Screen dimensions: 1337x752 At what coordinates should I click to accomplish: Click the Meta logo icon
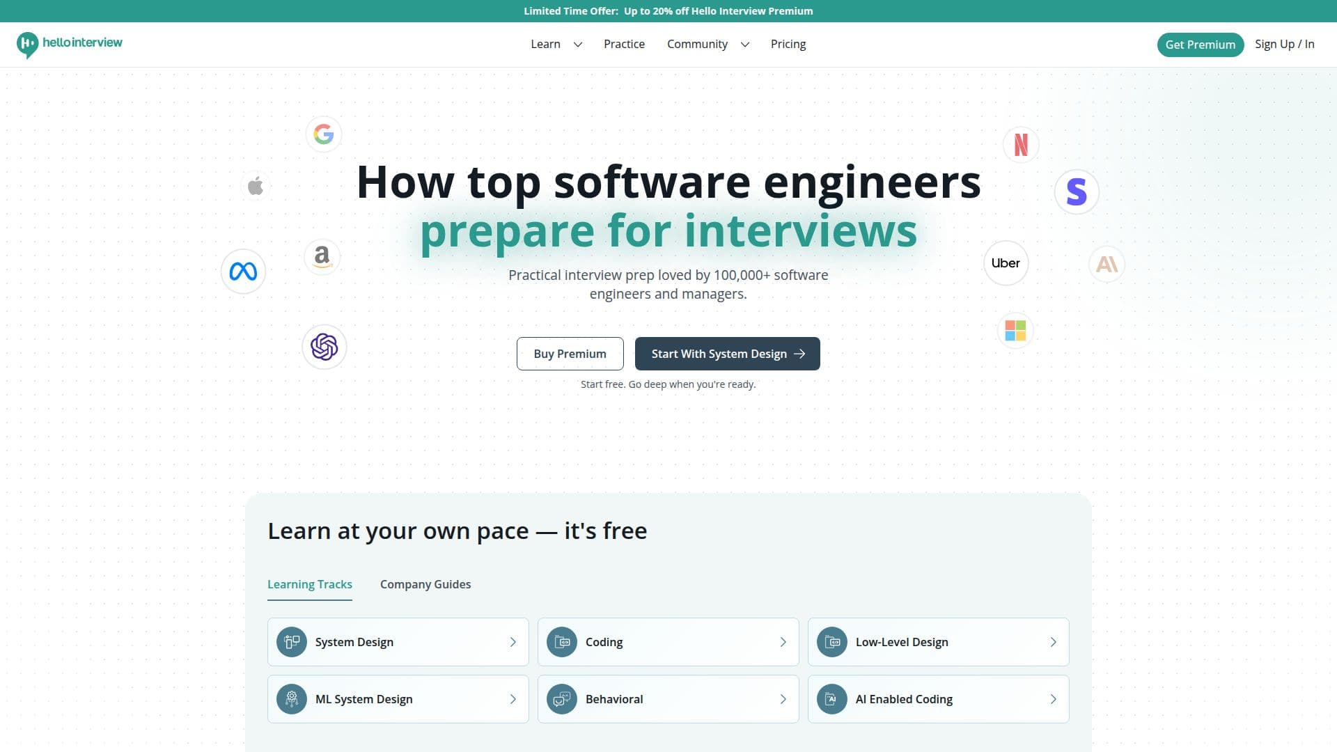coord(243,271)
